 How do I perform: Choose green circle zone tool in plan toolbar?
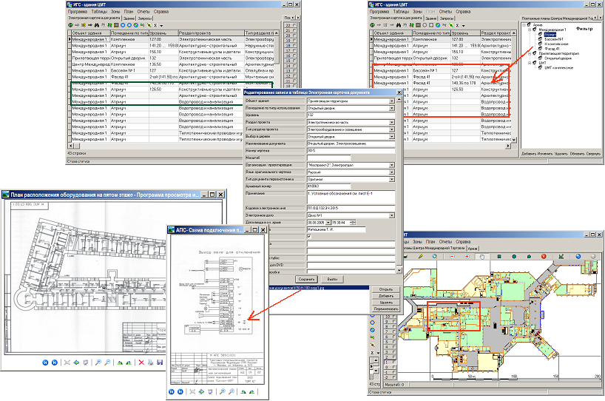pyautogui.click(x=514, y=256)
